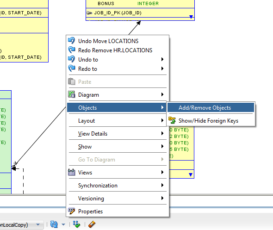Click the eraser toolbar icon

tap(92, 224)
